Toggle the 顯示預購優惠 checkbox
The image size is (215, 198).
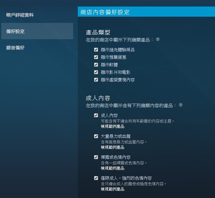coord(96,57)
